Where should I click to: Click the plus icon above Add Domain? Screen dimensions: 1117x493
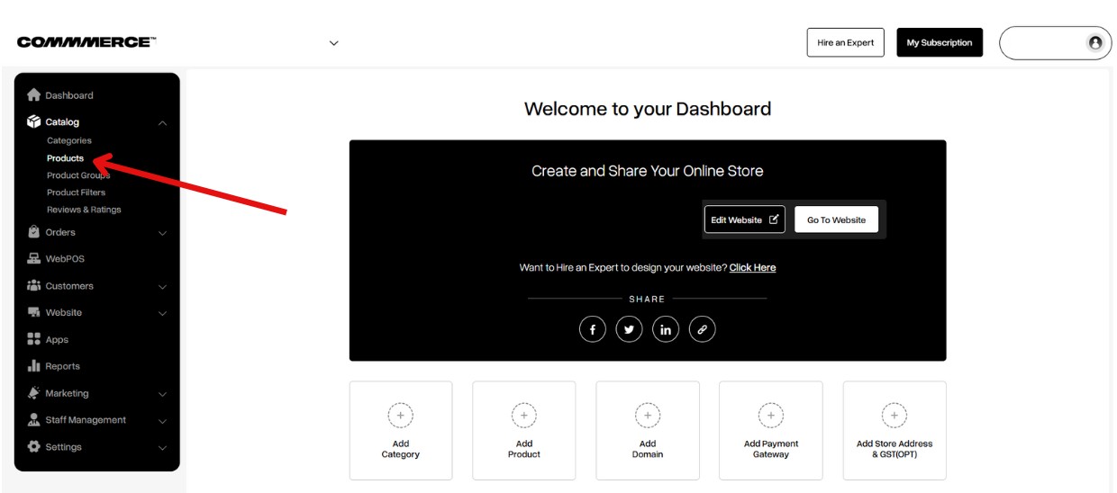click(x=647, y=416)
